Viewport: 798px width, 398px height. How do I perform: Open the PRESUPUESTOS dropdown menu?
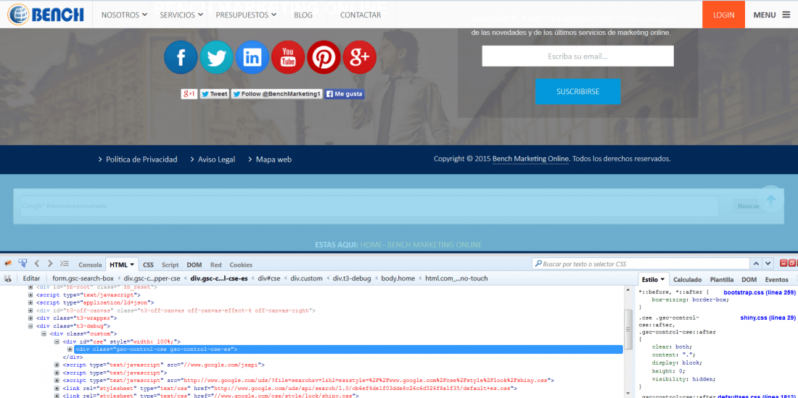(x=247, y=14)
